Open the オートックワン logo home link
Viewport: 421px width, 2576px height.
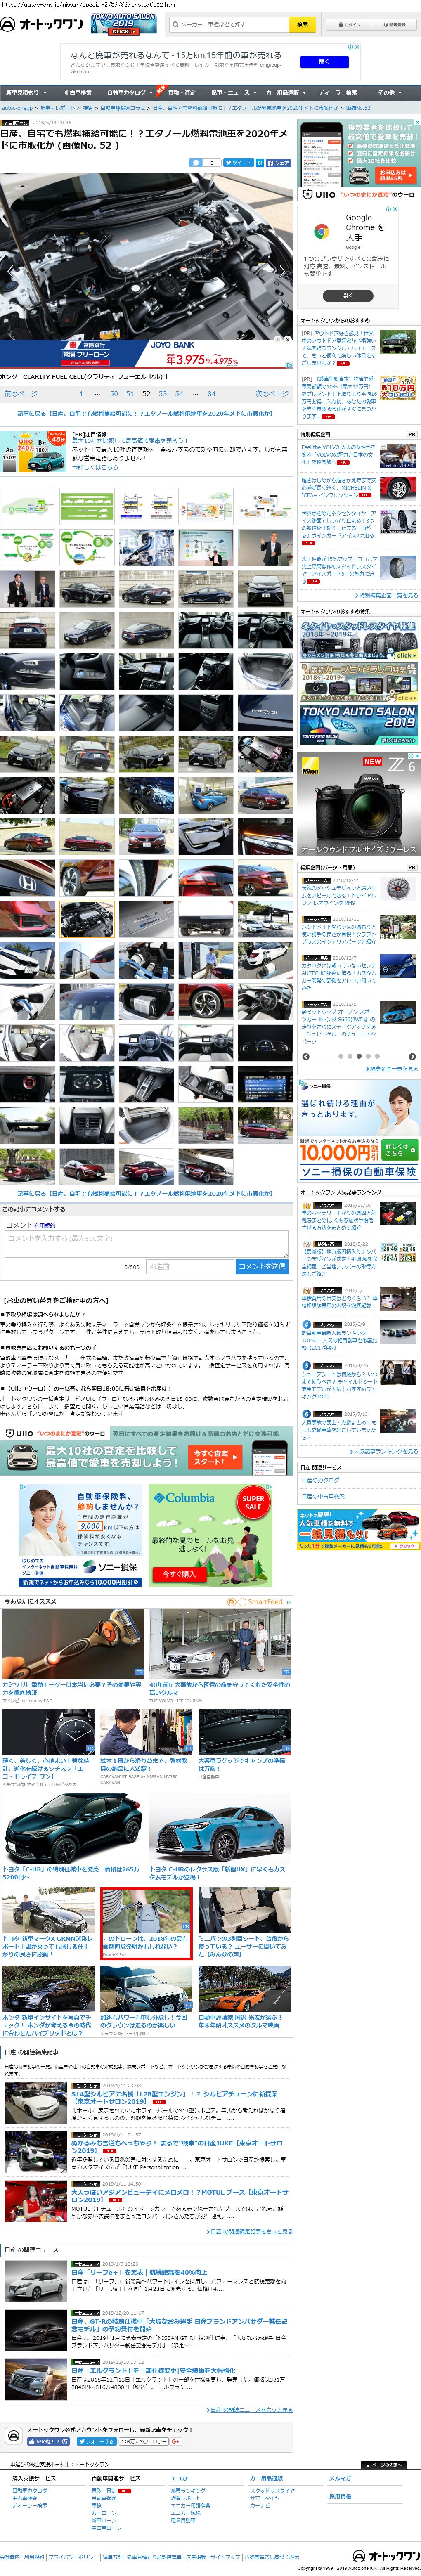[x=42, y=24]
